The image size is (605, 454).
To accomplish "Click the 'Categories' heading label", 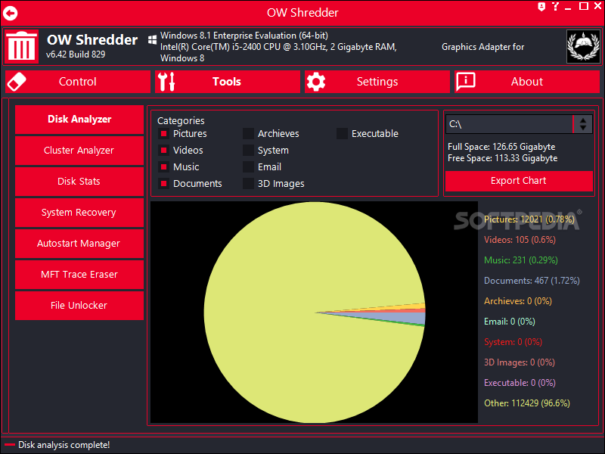I will pos(181,121).
